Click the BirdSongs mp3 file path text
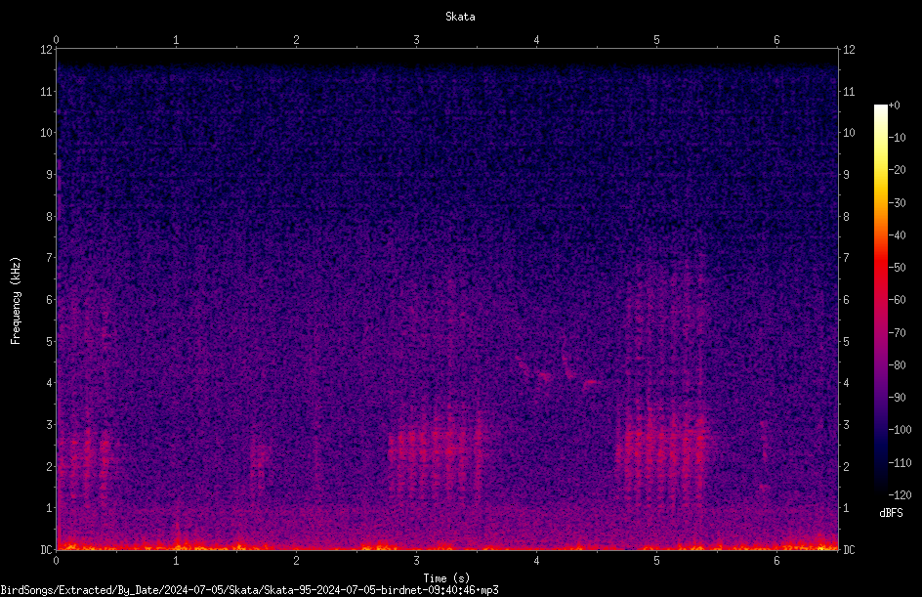922x597 pixels. tap(249, 590)
